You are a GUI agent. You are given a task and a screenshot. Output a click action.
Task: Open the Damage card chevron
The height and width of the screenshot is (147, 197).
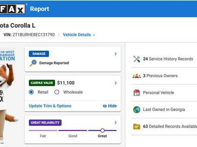115,54
